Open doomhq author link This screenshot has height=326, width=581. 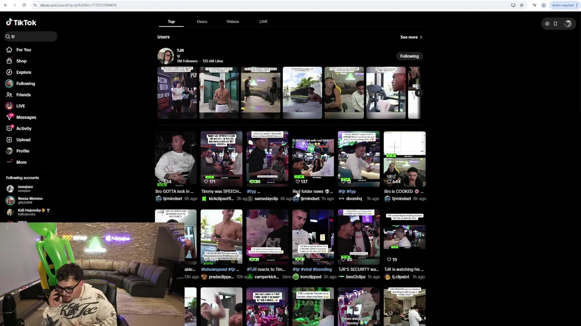[x=354, y=199]
